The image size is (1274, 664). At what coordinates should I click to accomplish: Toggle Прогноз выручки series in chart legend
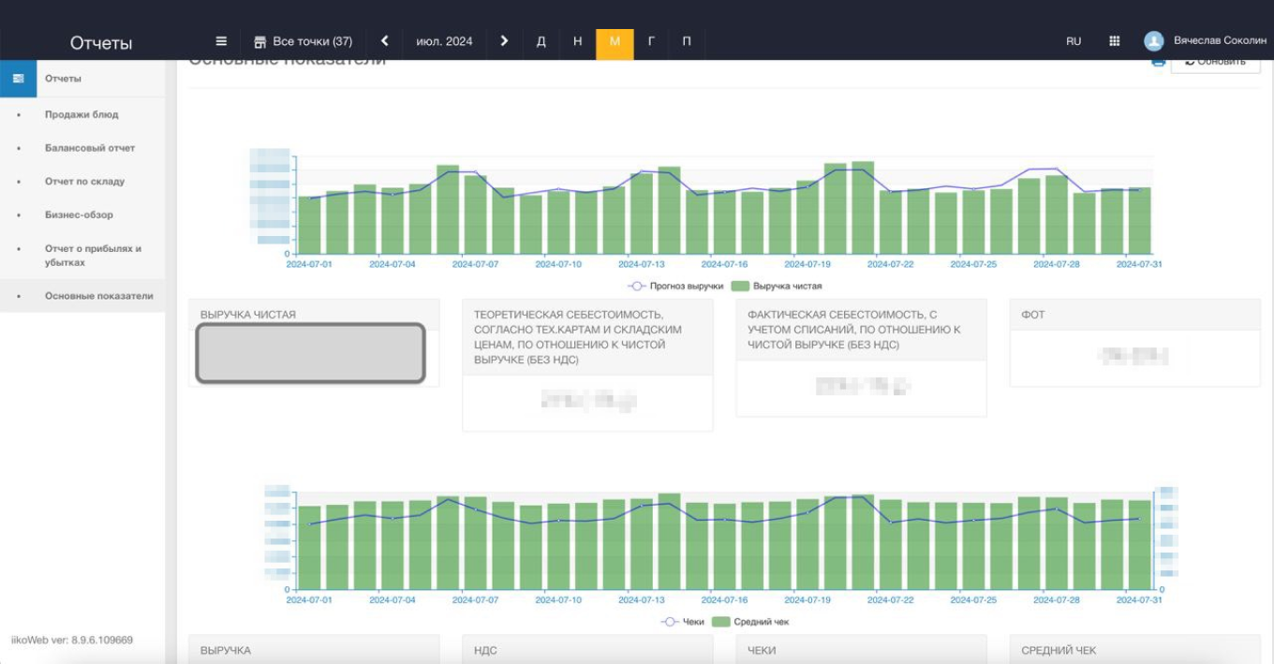point(674,286)
